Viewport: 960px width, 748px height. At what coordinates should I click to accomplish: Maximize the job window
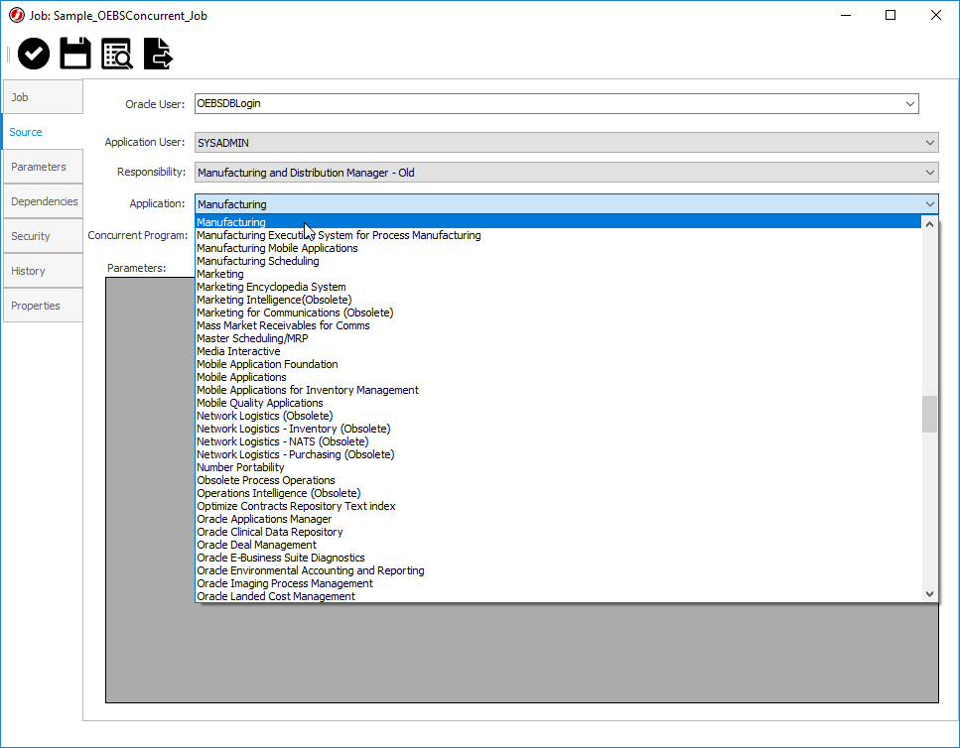(x=891, y=15)
